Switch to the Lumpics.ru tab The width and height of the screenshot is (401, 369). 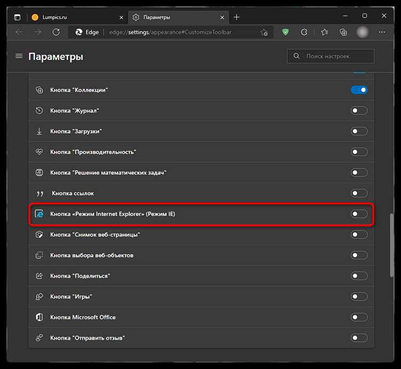coord(76,17)
